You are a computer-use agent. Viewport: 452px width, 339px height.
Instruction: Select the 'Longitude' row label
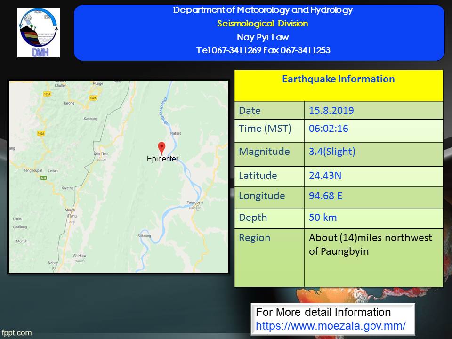coord(262,196)
